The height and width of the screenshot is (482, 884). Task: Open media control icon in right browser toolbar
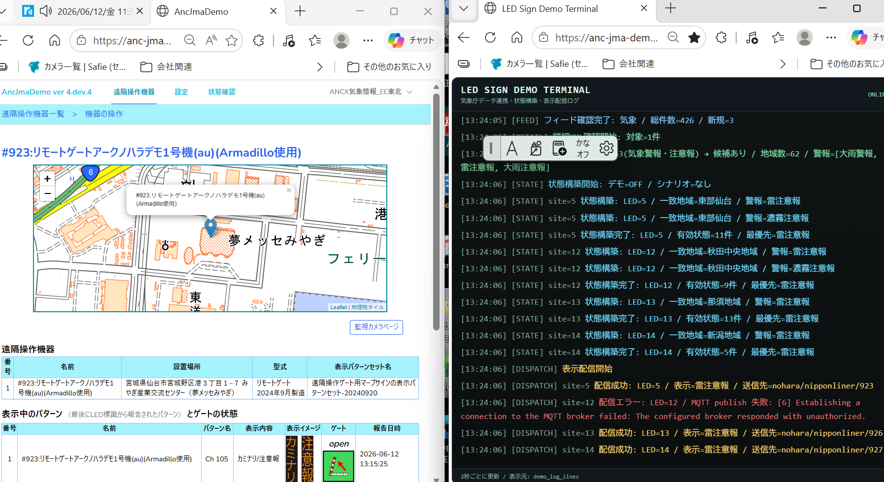[x=752, y=37]
